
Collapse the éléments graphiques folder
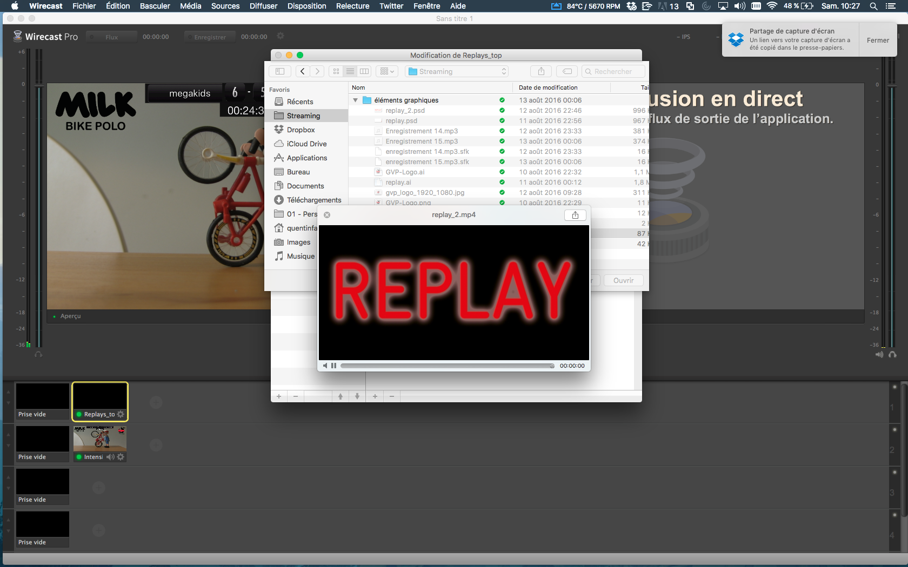355,100
